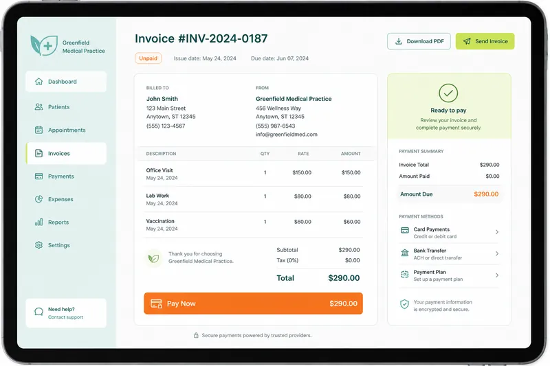Screen dimensions: 550x366
Task: Expand the Payment Plan chevron
Action: pyautogui.click(x=497, y=275)
